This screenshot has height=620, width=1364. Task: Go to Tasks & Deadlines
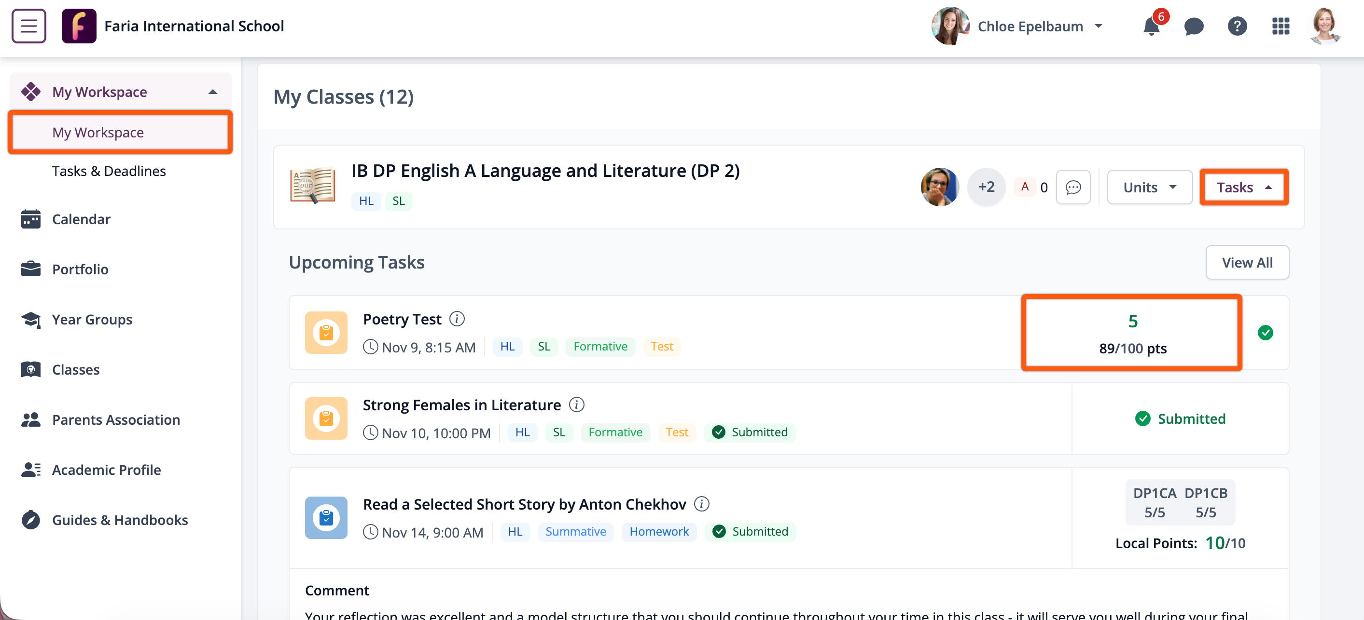coord(109,171)
